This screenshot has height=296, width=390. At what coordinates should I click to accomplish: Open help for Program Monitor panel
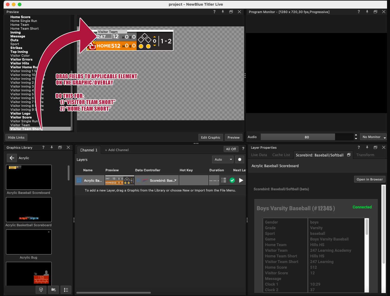pyautogui.click(x=359, y=12)
